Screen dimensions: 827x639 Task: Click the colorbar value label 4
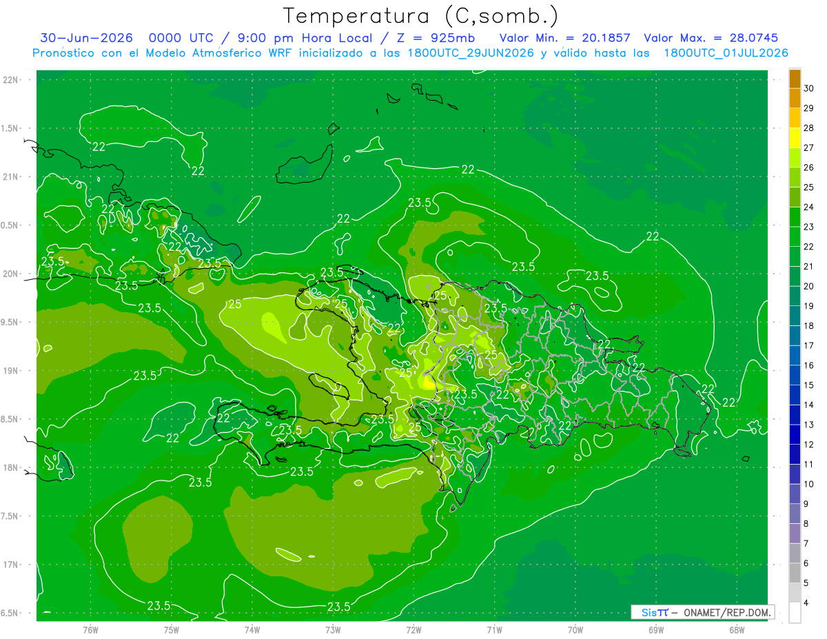(806, 603)
